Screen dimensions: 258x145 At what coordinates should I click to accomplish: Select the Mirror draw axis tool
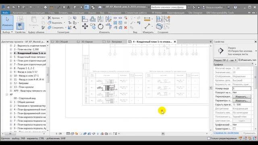(x=108, y=19)
